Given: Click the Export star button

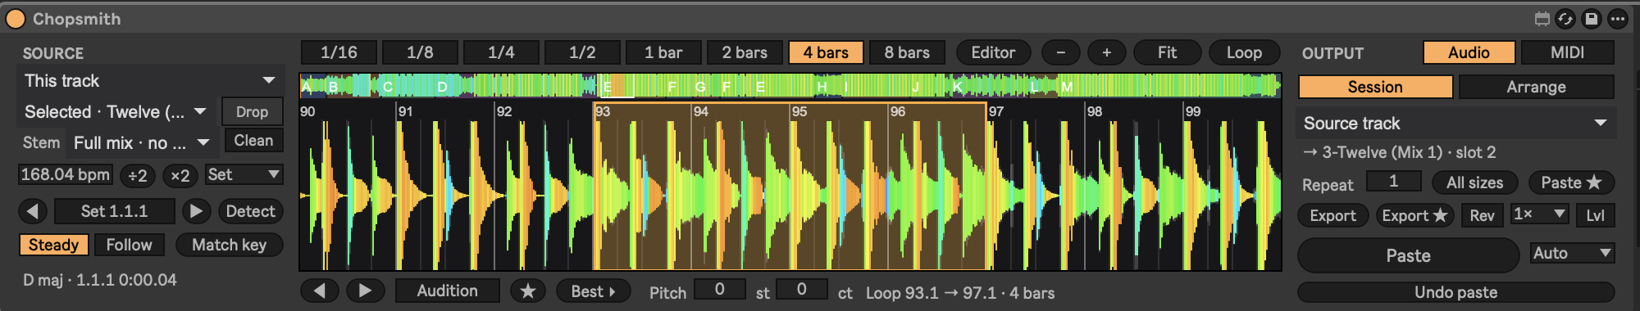Looking at the screenshot, I should coord(1414,215).
